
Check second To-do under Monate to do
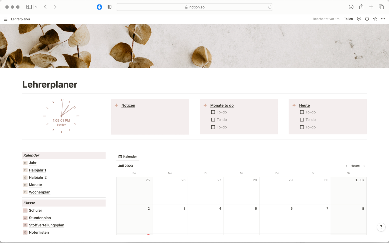pos(213,120)
